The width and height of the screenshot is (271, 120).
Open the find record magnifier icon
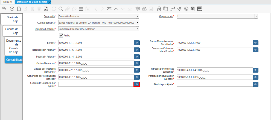tap(60, 9)
